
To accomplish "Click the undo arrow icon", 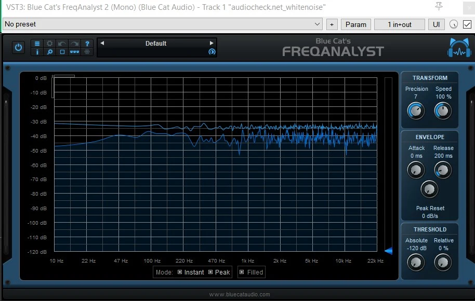I will pyautogui.click(x=62, y=44).
